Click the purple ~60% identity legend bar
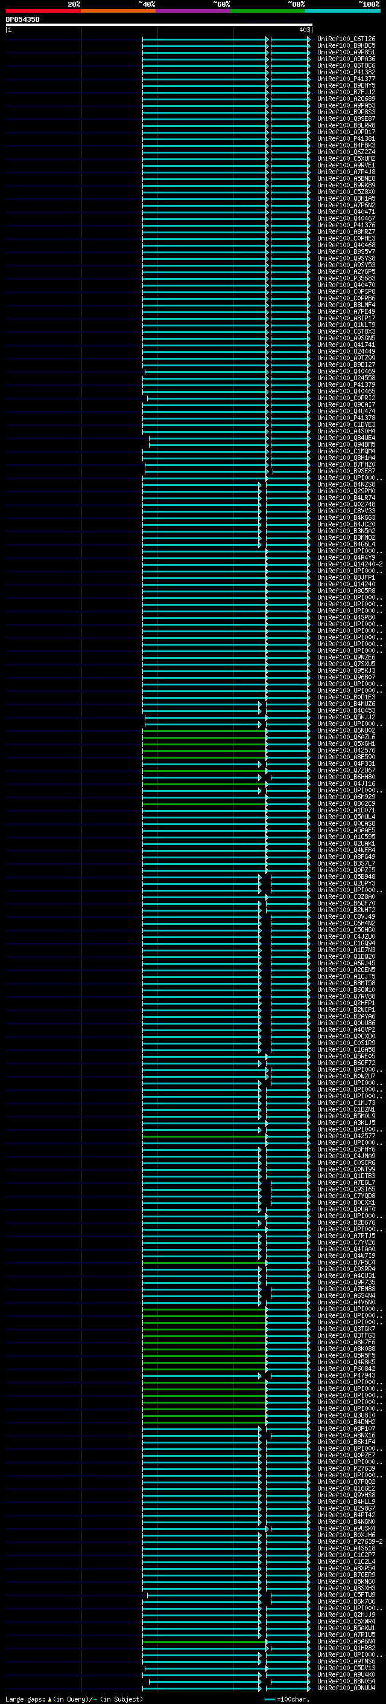386x1704 pixels. (x=194, y=11)
